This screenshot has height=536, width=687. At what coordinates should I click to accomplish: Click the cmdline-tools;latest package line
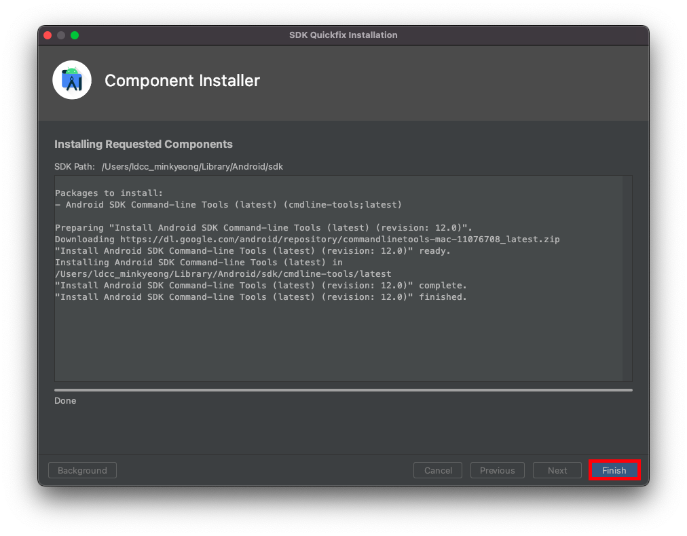click(x=228, y=204)
